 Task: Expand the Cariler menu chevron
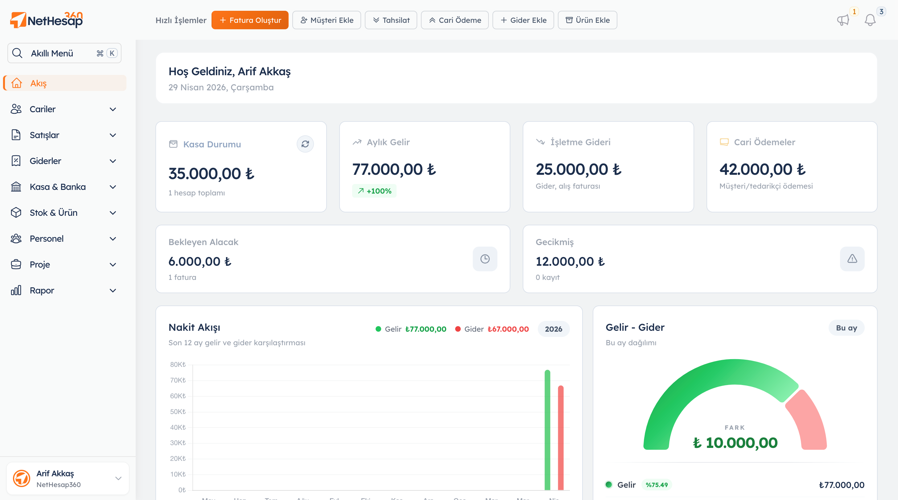pyautogui.click(x=113, y=109)
